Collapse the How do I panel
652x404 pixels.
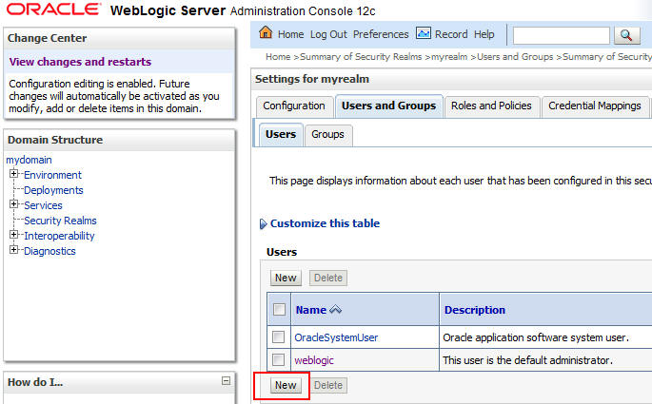(x=226, y=380)
